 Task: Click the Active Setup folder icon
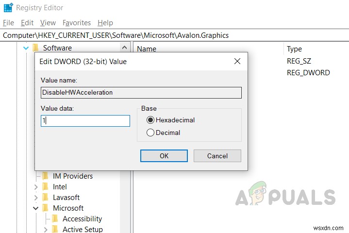55,229
